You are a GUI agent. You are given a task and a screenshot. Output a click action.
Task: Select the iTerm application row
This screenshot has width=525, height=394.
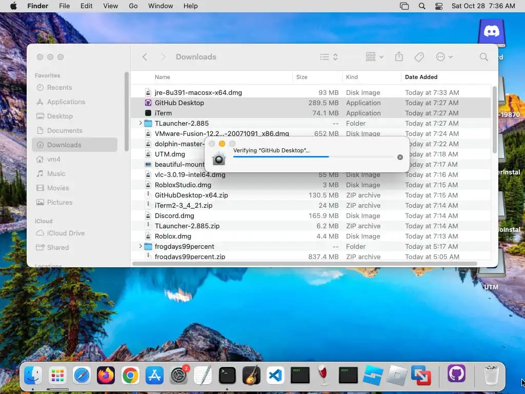pos(311,113)
